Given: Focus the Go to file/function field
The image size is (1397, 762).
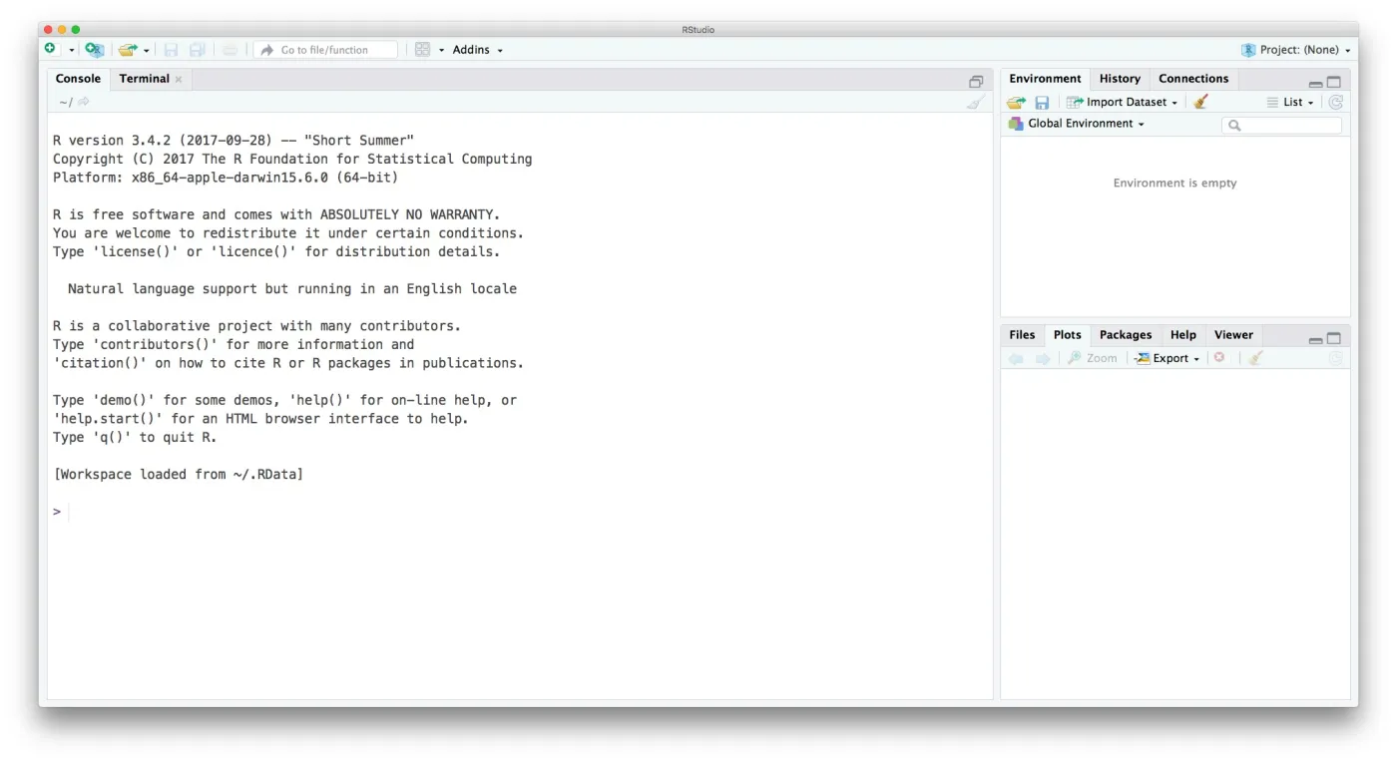Looking at the screenshot, I should tap(325, 49).
